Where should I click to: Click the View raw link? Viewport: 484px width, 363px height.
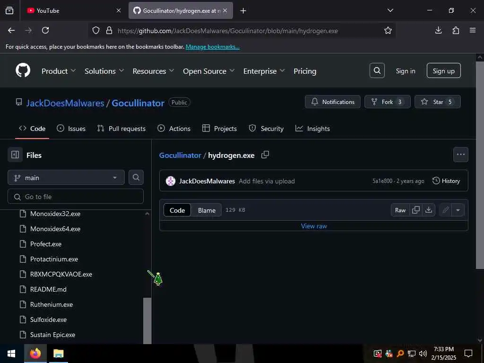(314, 225)
